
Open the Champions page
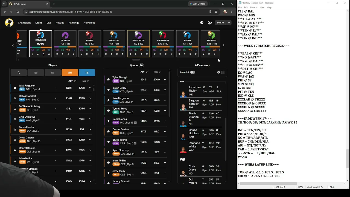(x=25, y=23)
